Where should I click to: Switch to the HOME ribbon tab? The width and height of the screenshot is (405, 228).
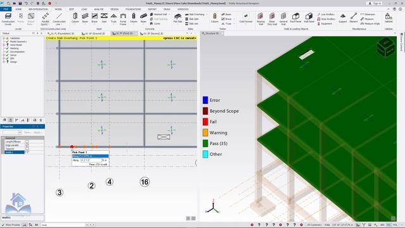(x=18, y=9)
